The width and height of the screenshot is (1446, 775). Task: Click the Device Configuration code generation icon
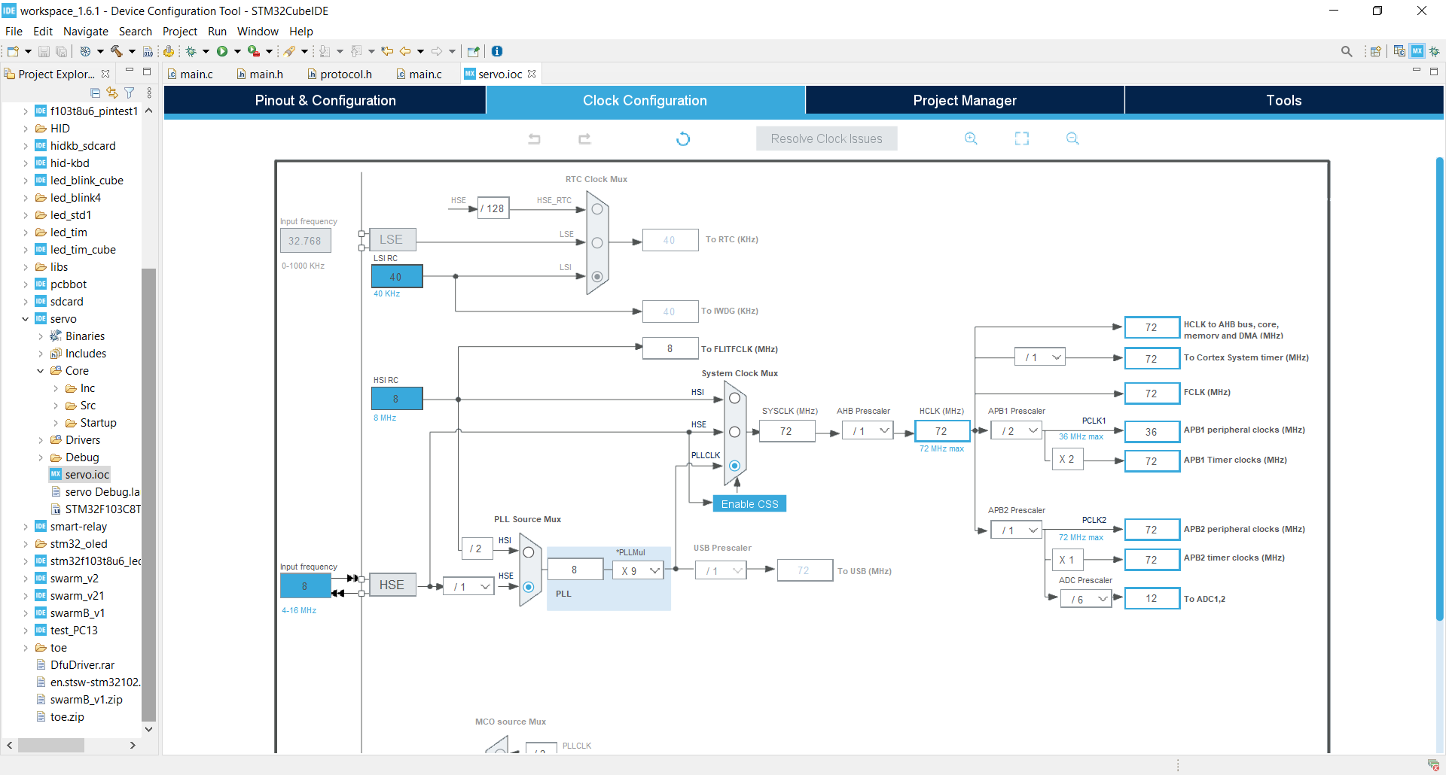tap(169, 51)
